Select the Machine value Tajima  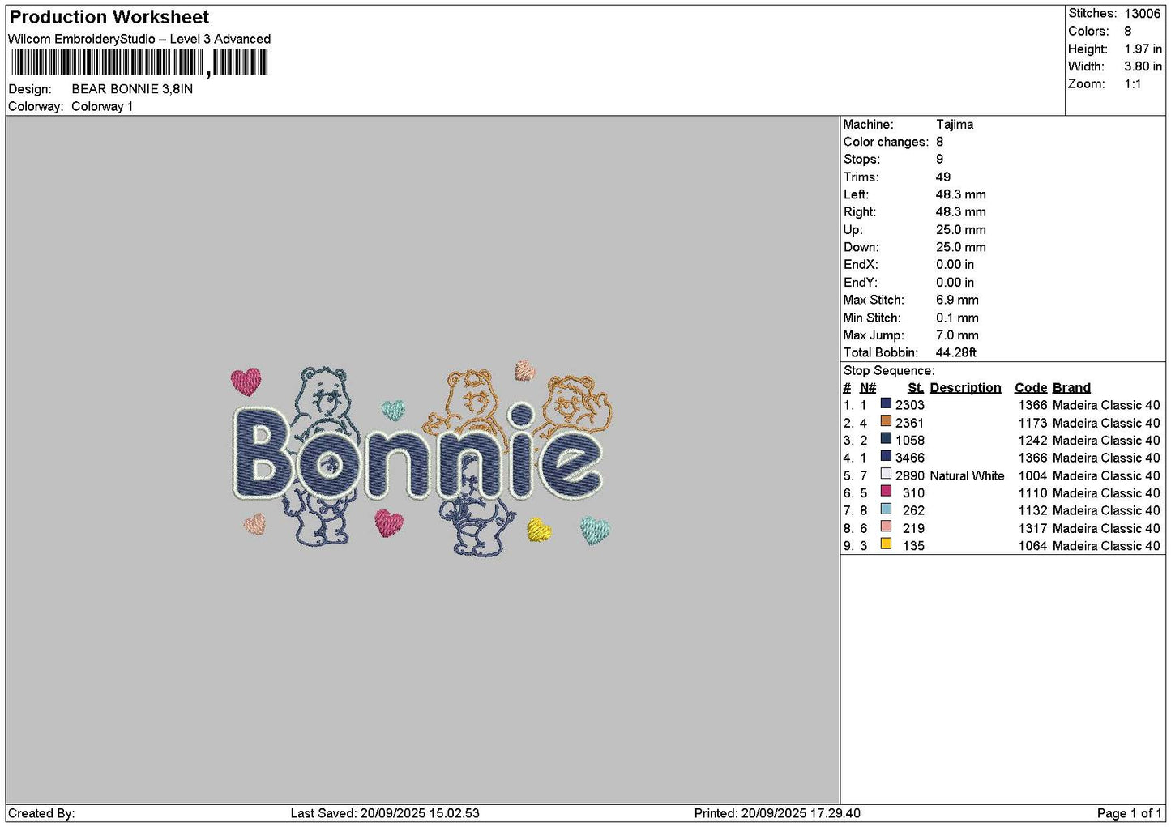(x=955, y=125)
